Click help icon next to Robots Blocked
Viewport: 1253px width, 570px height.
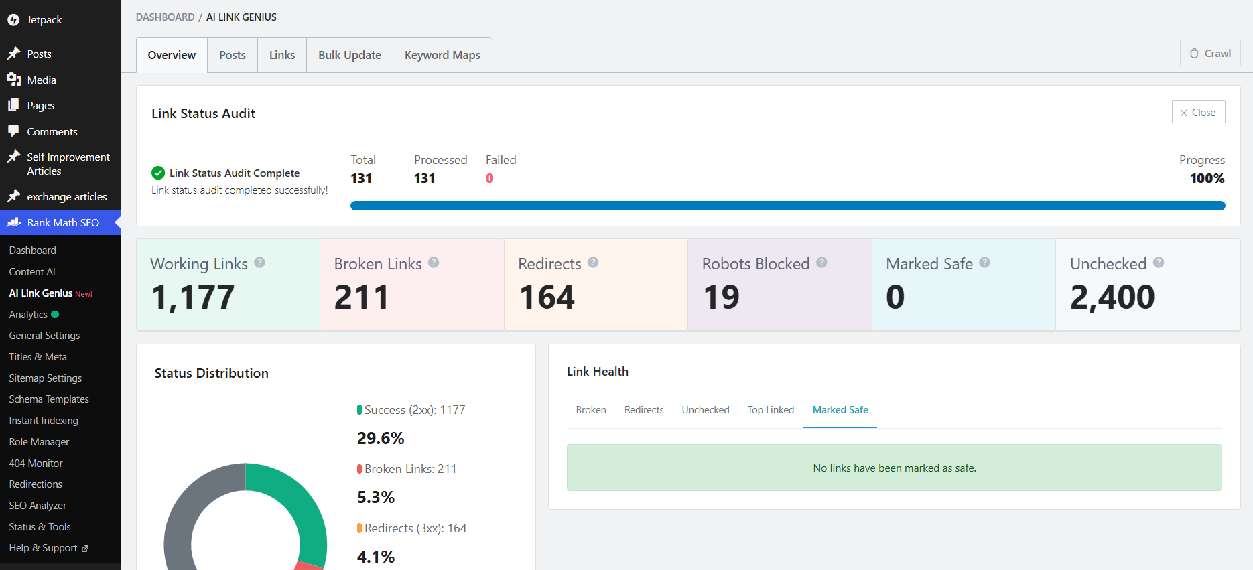(x=821, y=263)
